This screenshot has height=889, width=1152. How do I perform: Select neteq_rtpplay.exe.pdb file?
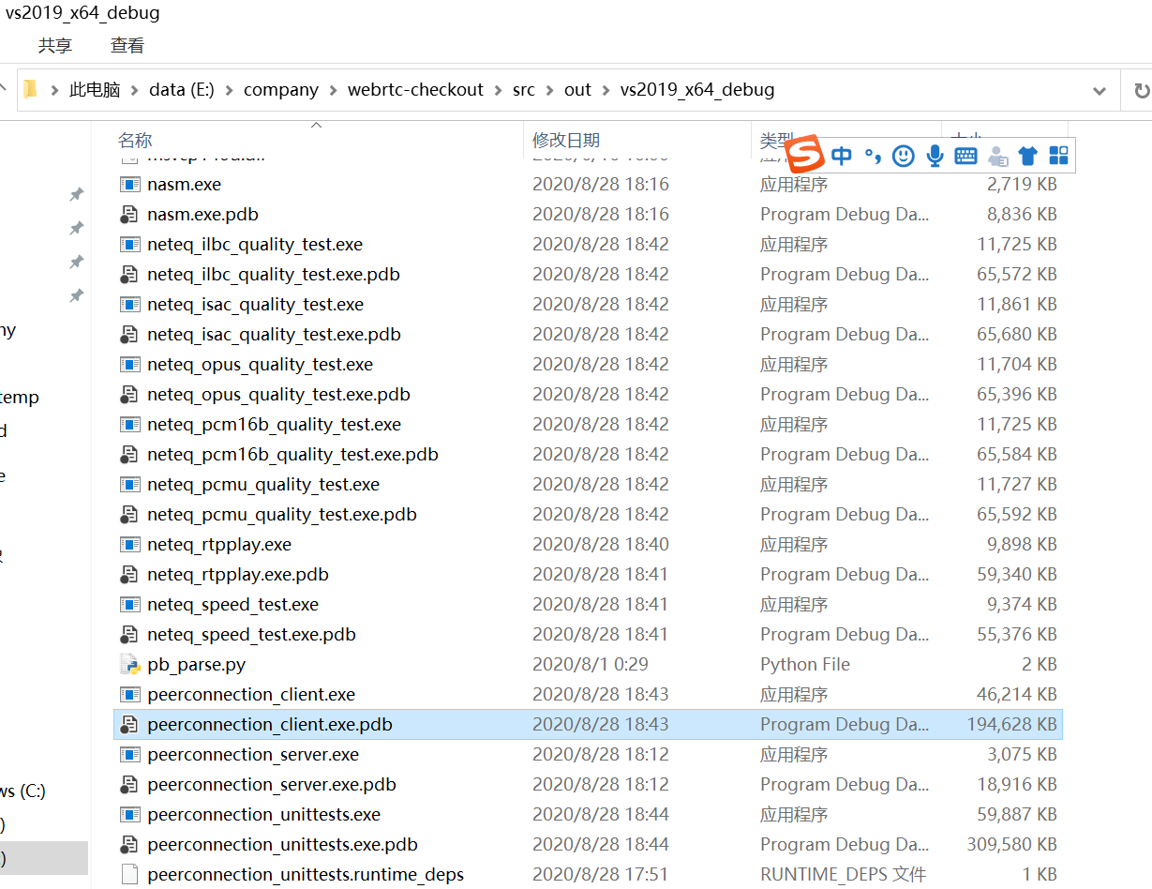(x=238, y=575)
